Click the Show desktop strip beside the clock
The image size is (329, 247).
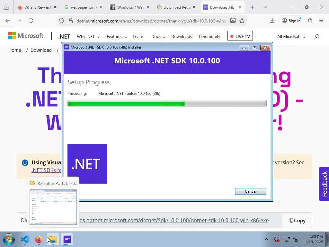(327, 239)
